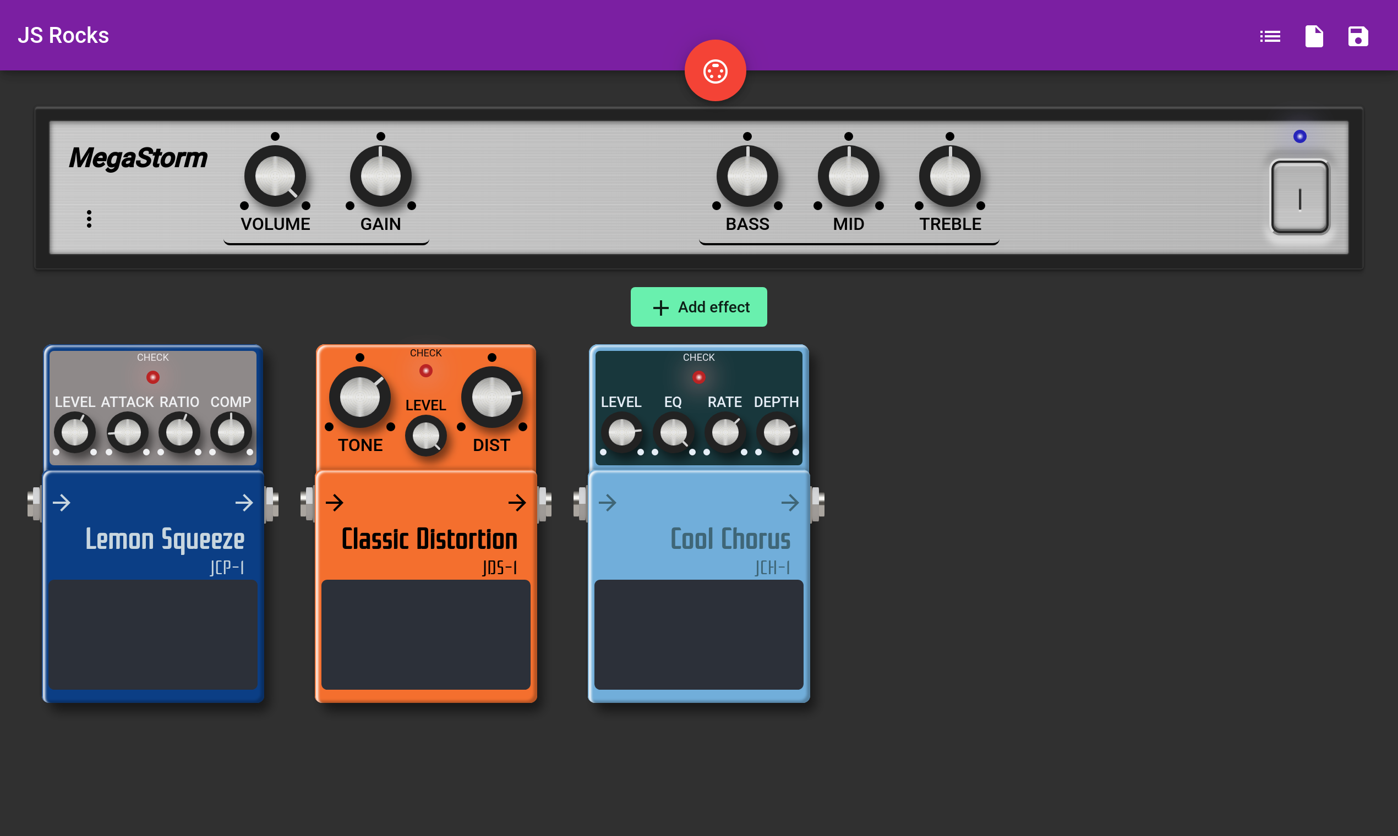The height and width of the screenshot is (836, 1398).
Task: Click the amp VOLUME knob
Action: coord(275,177)
